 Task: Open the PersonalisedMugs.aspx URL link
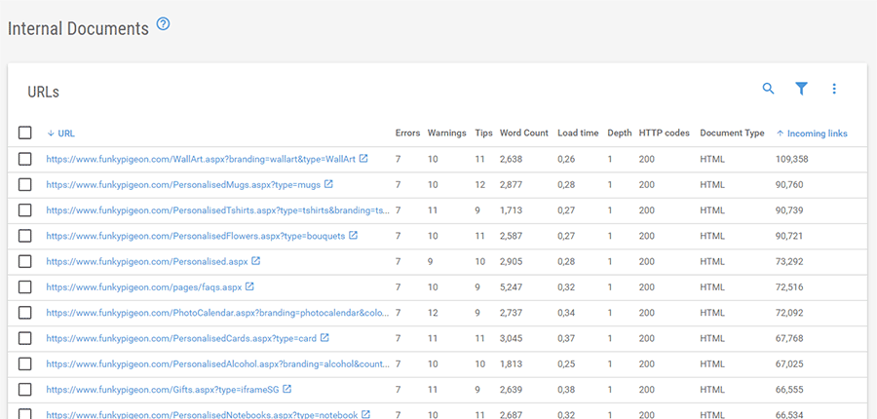183,184
